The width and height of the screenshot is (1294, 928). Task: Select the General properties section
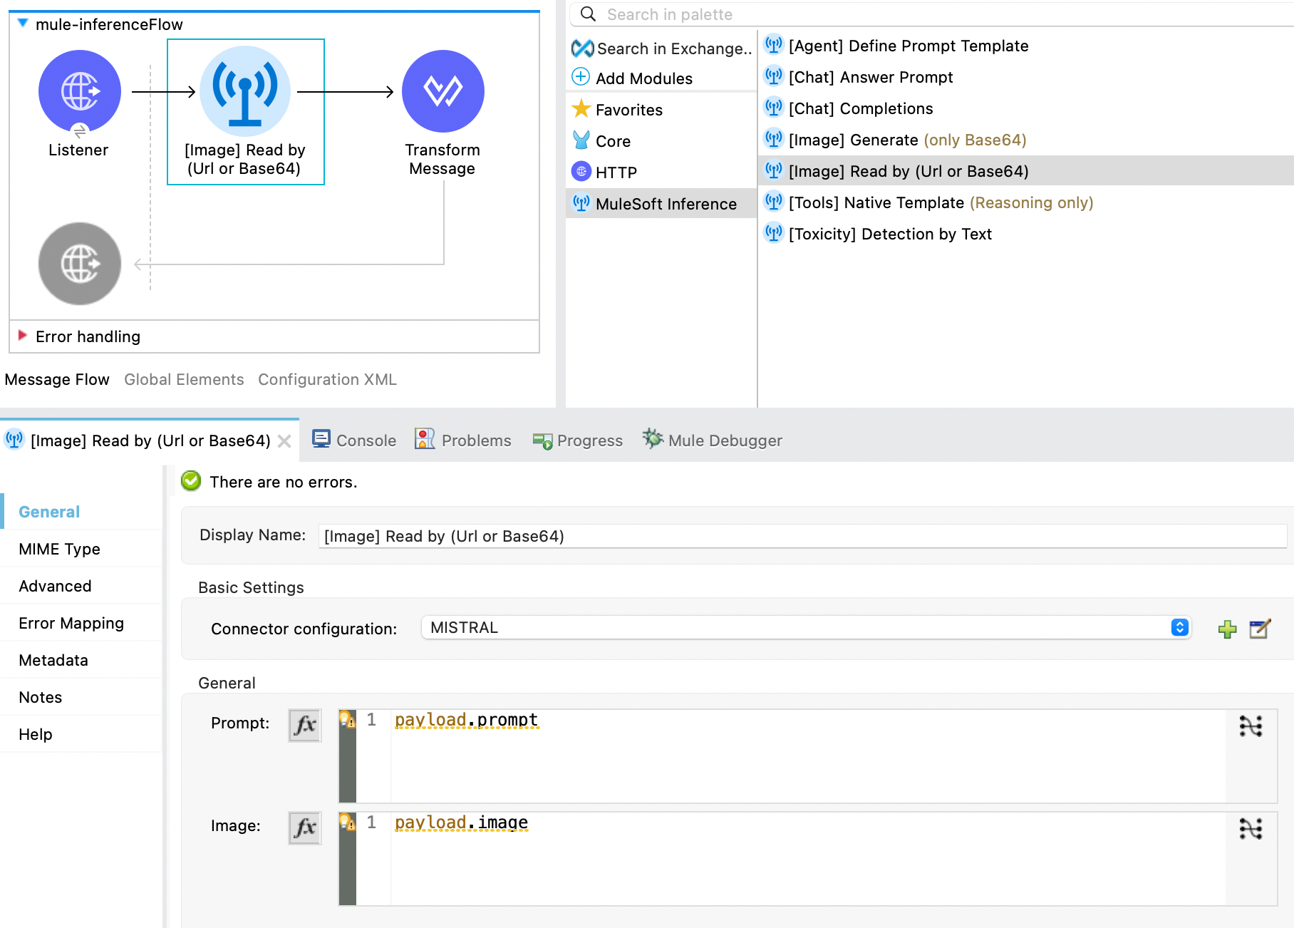[81, 512]
